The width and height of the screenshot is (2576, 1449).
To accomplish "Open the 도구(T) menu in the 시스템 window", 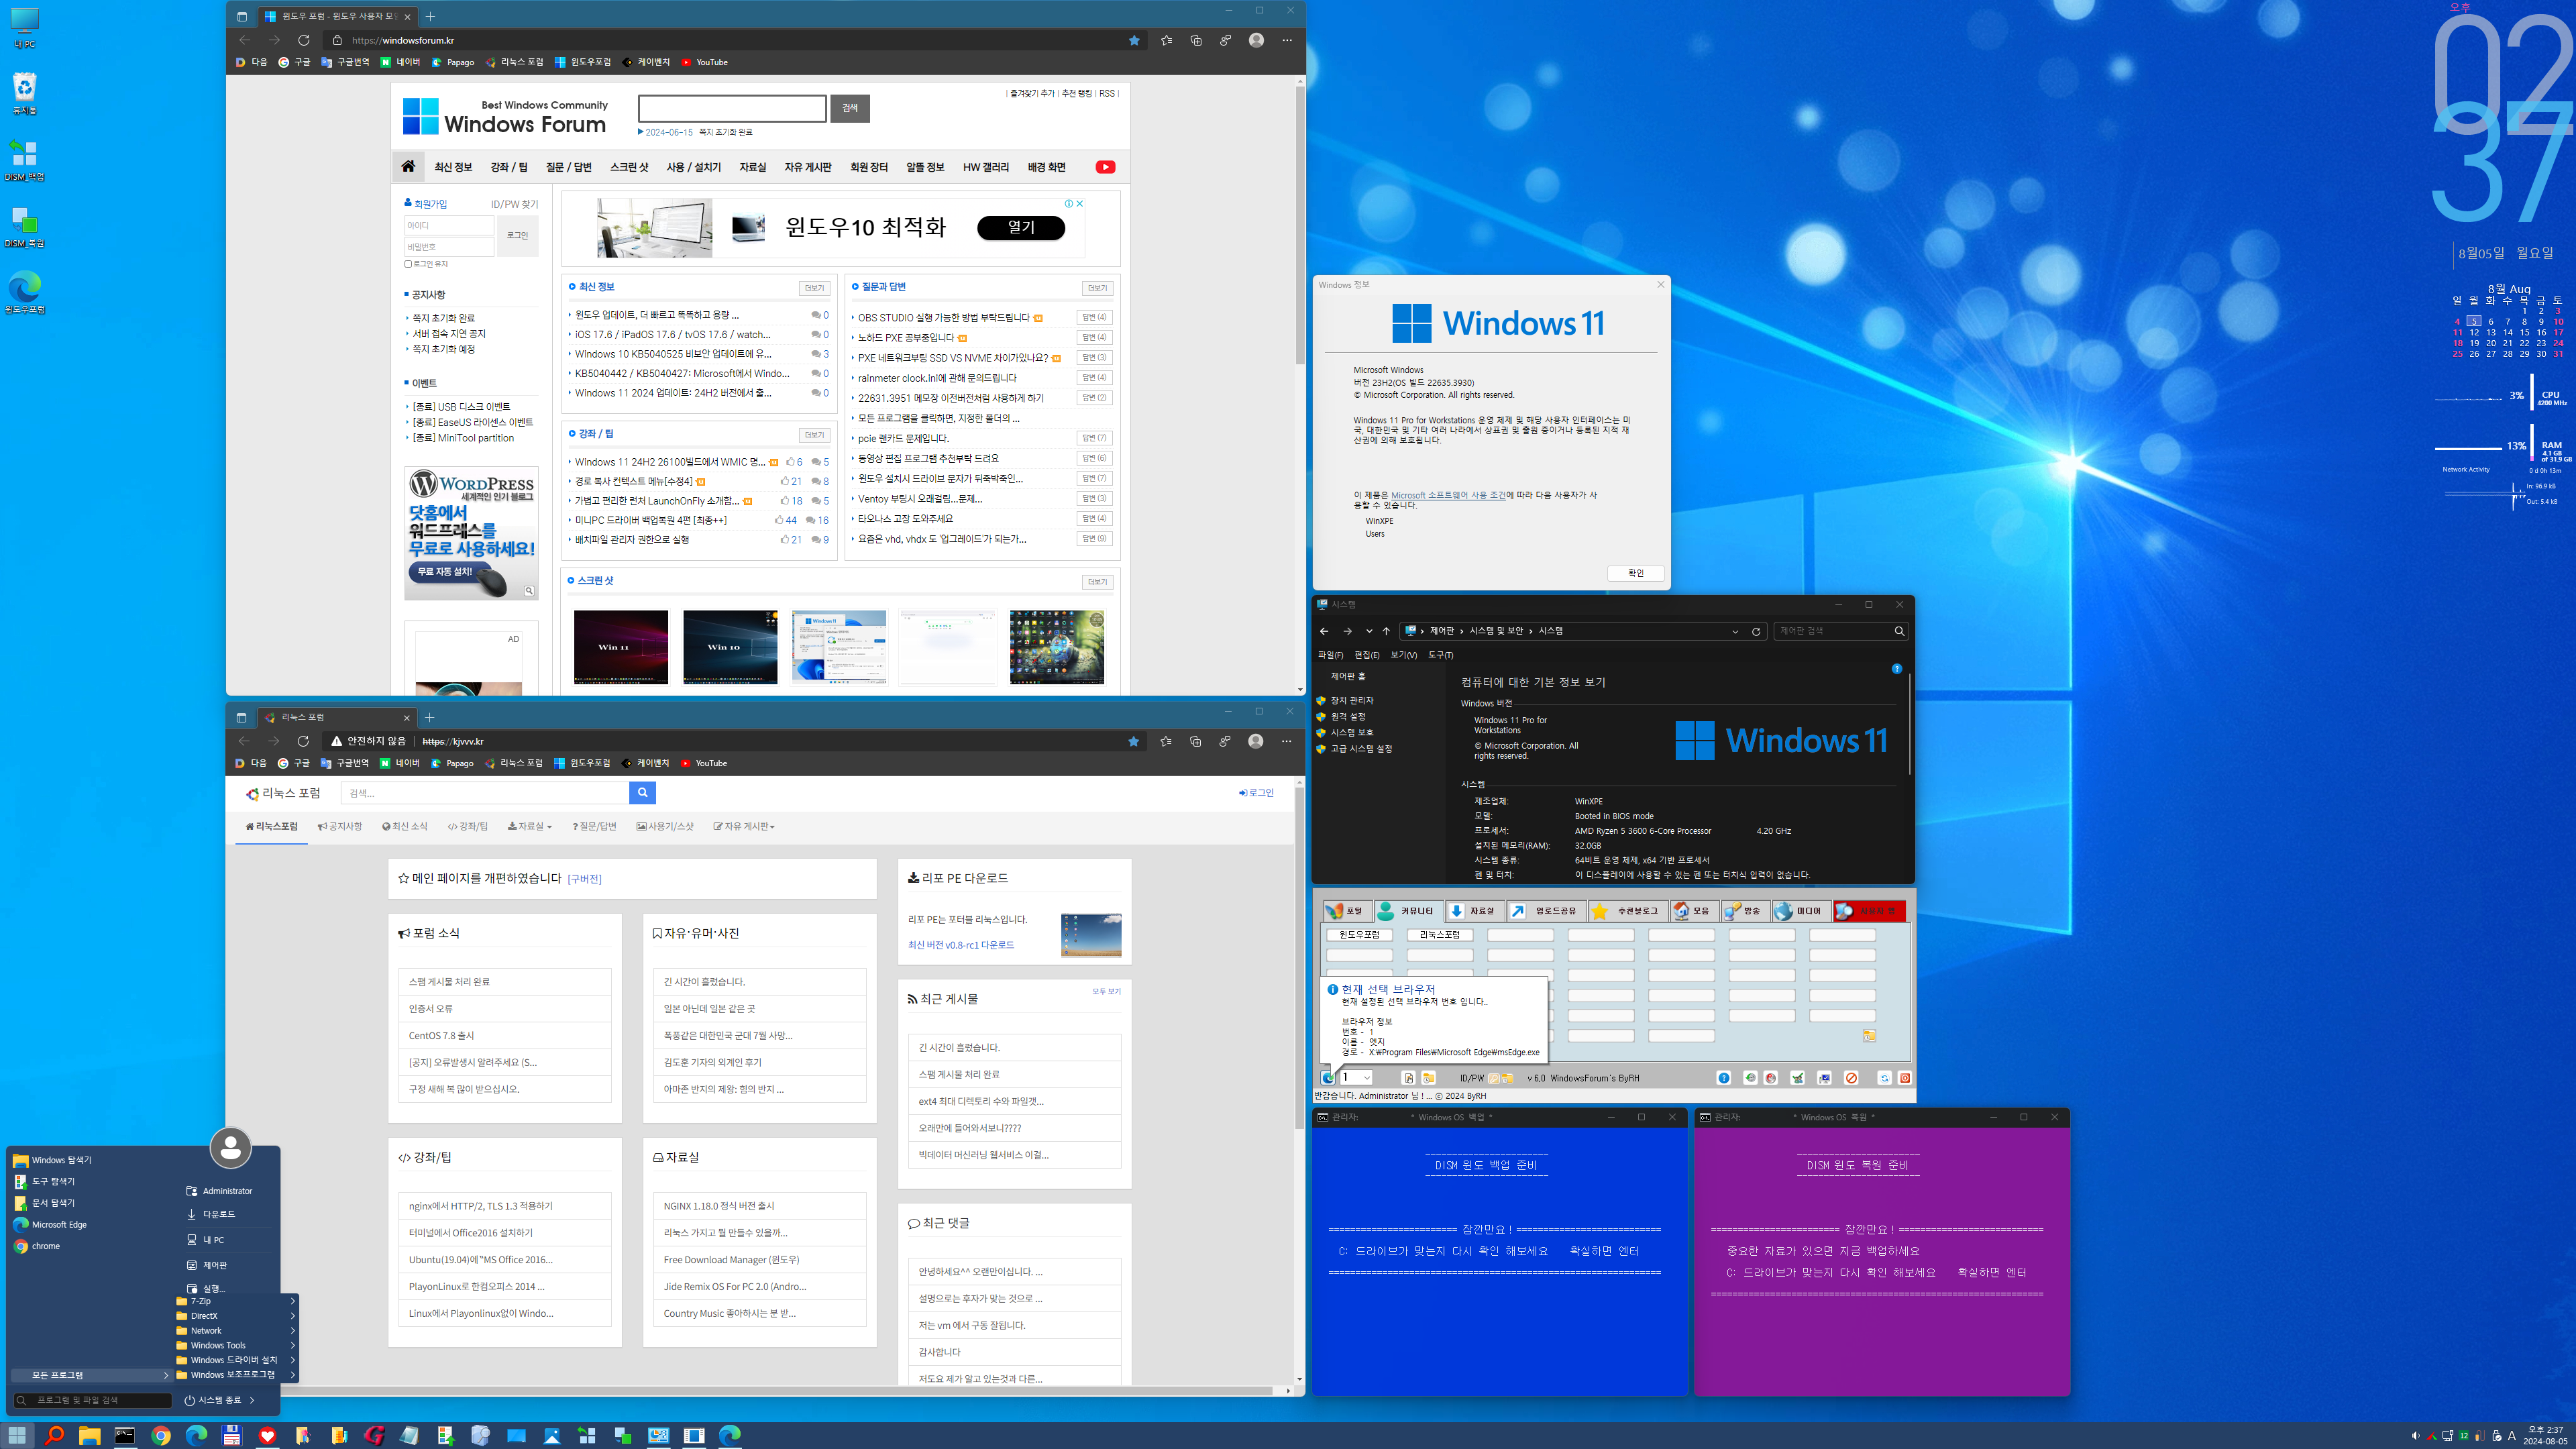I will click(x=1441, y=655).
